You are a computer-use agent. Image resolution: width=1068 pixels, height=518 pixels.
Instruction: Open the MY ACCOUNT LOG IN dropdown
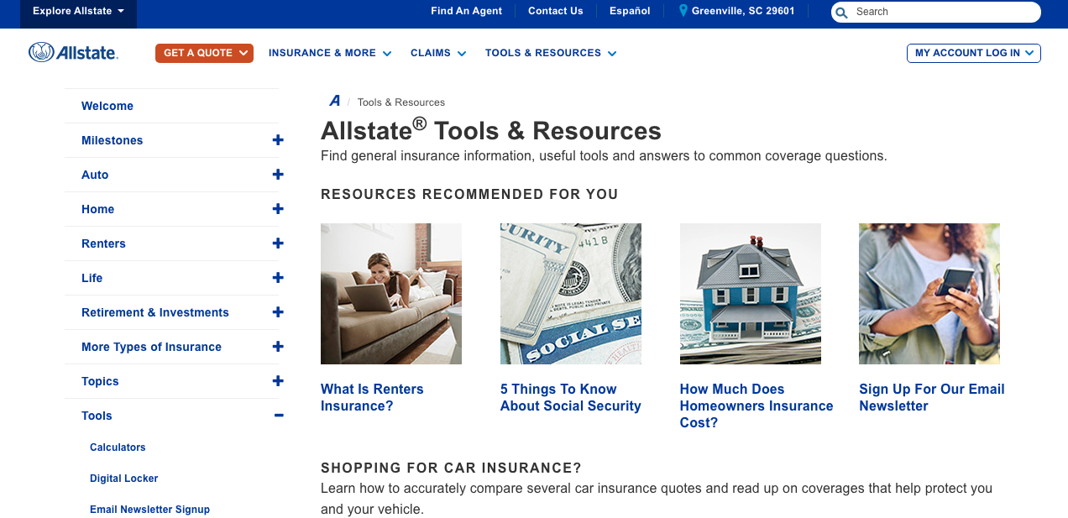coord(973,52)
